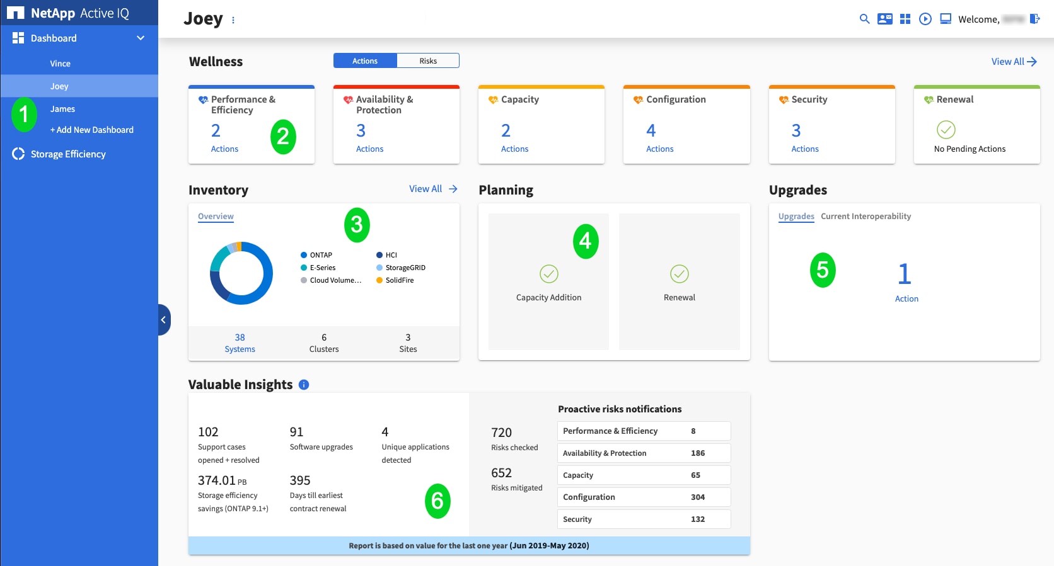Click the Security risk row showing 132
The image size is (1054, 566).
(644, 519)
